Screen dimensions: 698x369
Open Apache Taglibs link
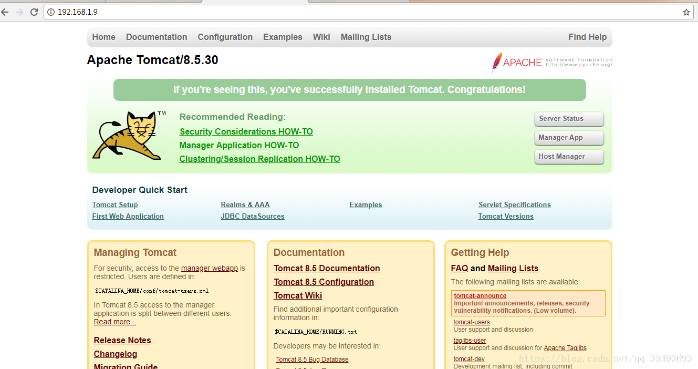(x=565, y=348)
